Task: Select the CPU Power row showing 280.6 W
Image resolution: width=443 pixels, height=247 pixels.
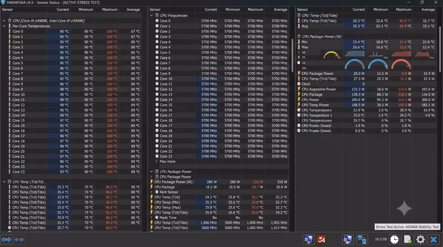Action: coord(366,100)
